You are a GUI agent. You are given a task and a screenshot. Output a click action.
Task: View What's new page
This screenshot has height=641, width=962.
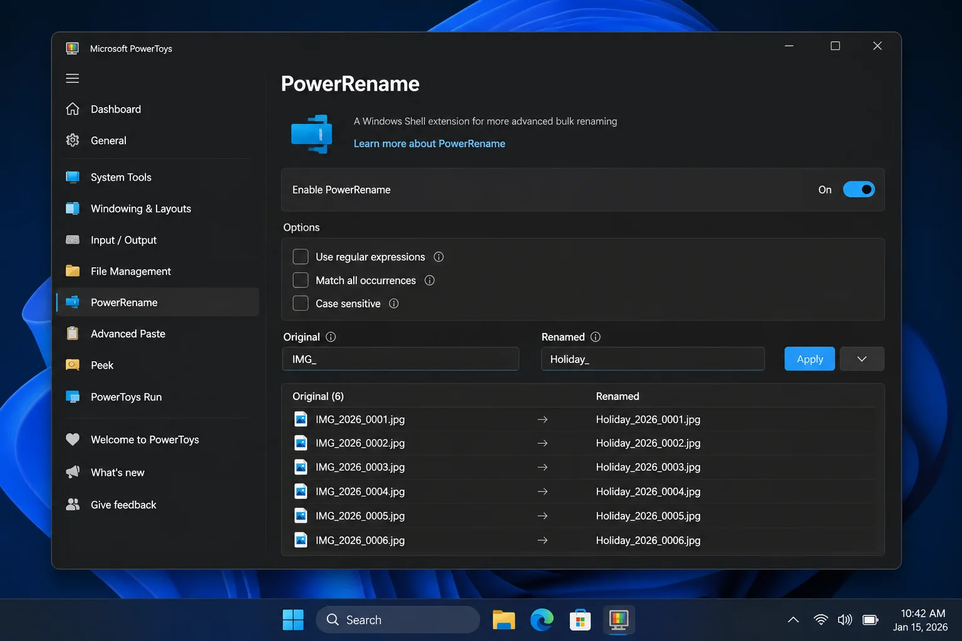pos(157,472)
